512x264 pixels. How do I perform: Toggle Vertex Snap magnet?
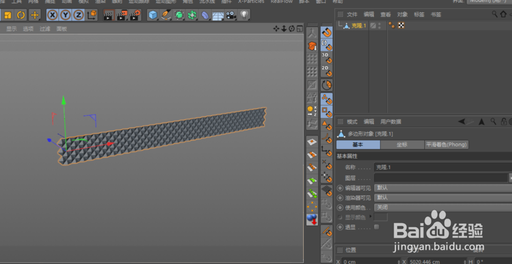[327, 99]
